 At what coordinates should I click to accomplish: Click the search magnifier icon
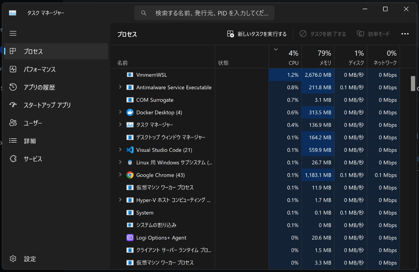[x=144, y=13]
